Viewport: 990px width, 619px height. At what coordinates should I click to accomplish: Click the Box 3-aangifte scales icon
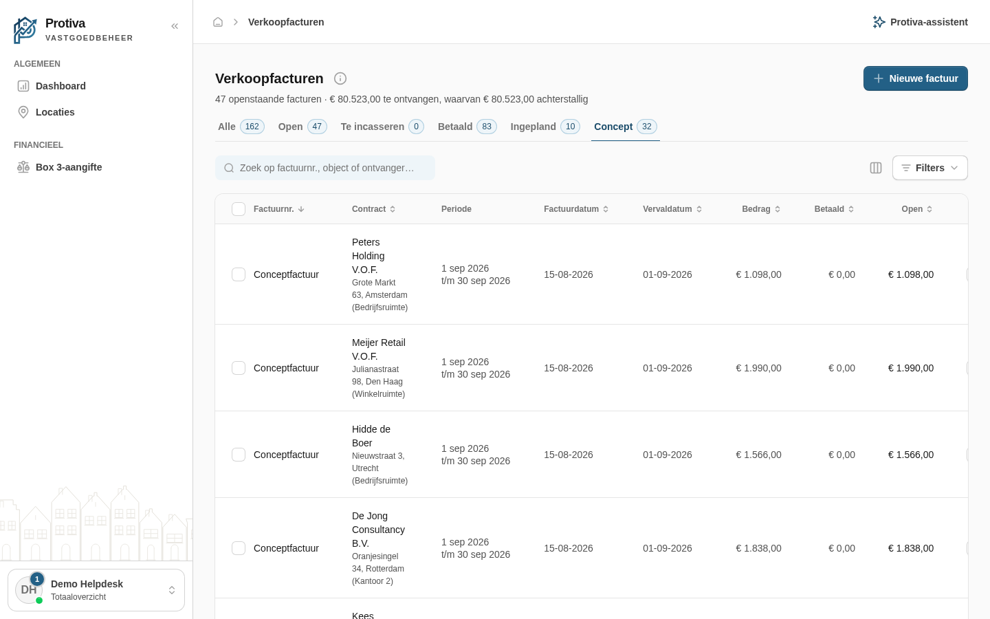[x=23, y=167]
